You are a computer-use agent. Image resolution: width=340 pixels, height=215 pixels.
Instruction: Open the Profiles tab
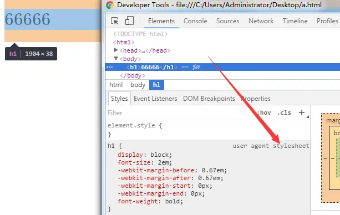pyautogui.click(x=327, y=21)
